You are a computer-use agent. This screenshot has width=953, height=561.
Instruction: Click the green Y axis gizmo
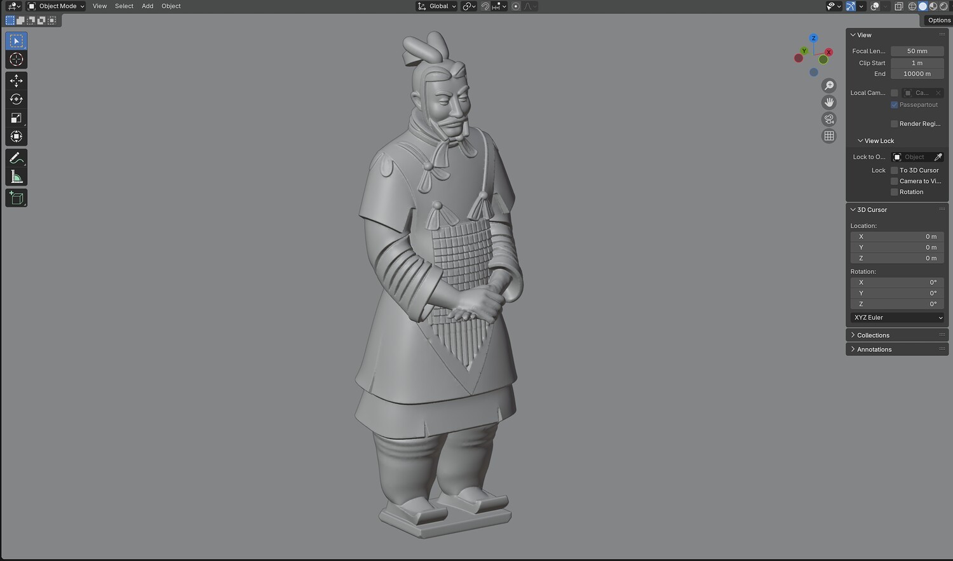pyautogui.click(x=804, y=51)
